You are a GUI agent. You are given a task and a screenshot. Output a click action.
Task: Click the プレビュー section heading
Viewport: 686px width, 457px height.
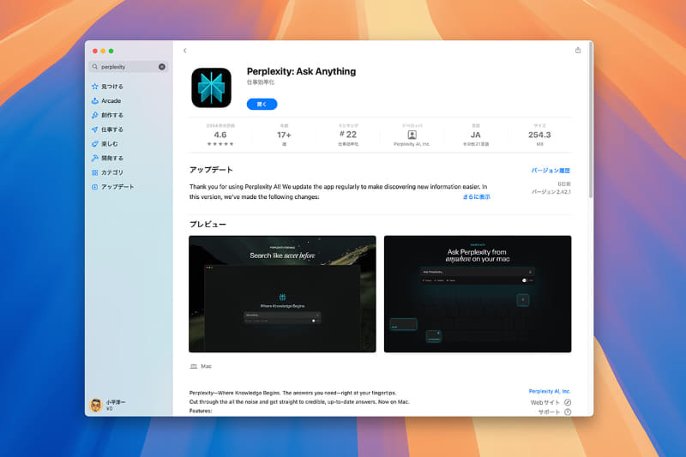click(x=208, y=225)
